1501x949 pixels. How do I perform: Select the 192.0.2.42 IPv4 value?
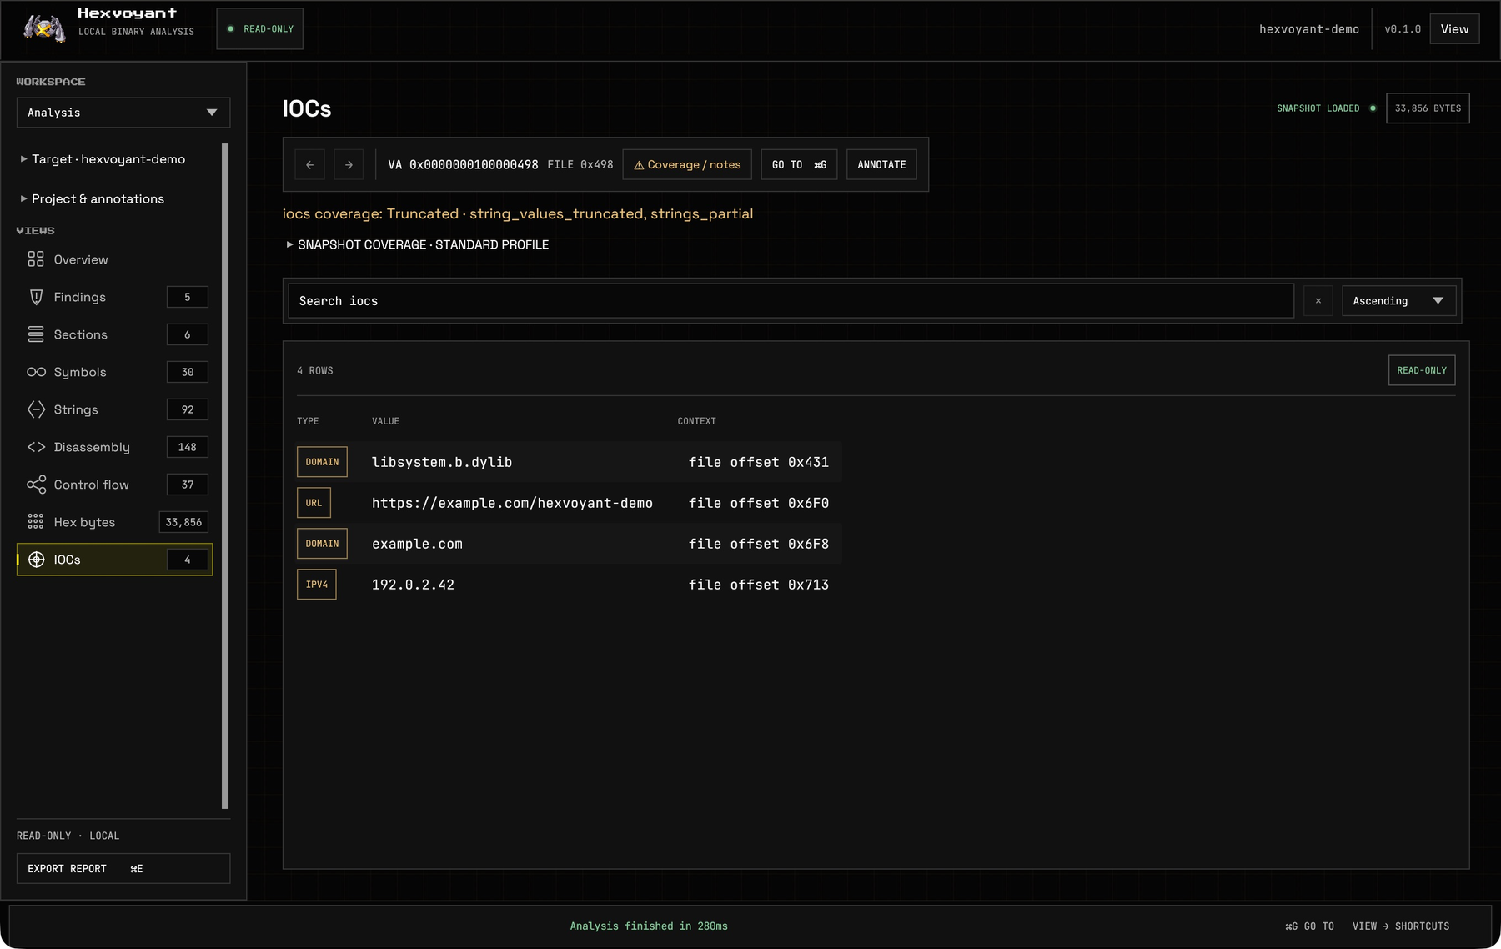413,585
